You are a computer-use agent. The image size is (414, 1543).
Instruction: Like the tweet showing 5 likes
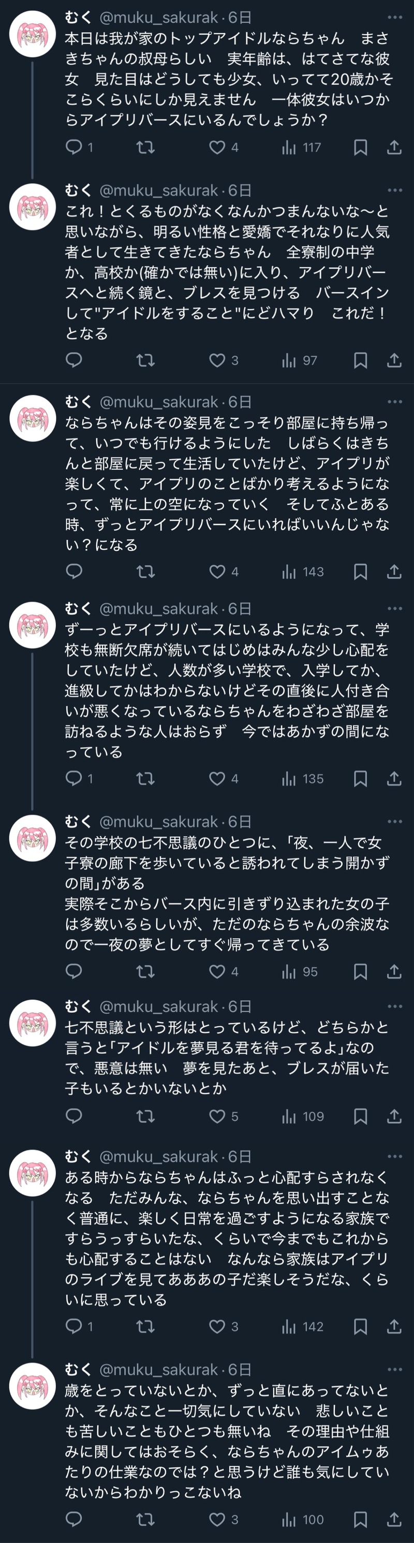pyautogui.click(x=217, y=1116)
